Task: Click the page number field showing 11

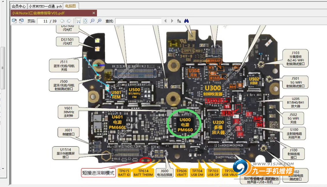Action: 43,21
